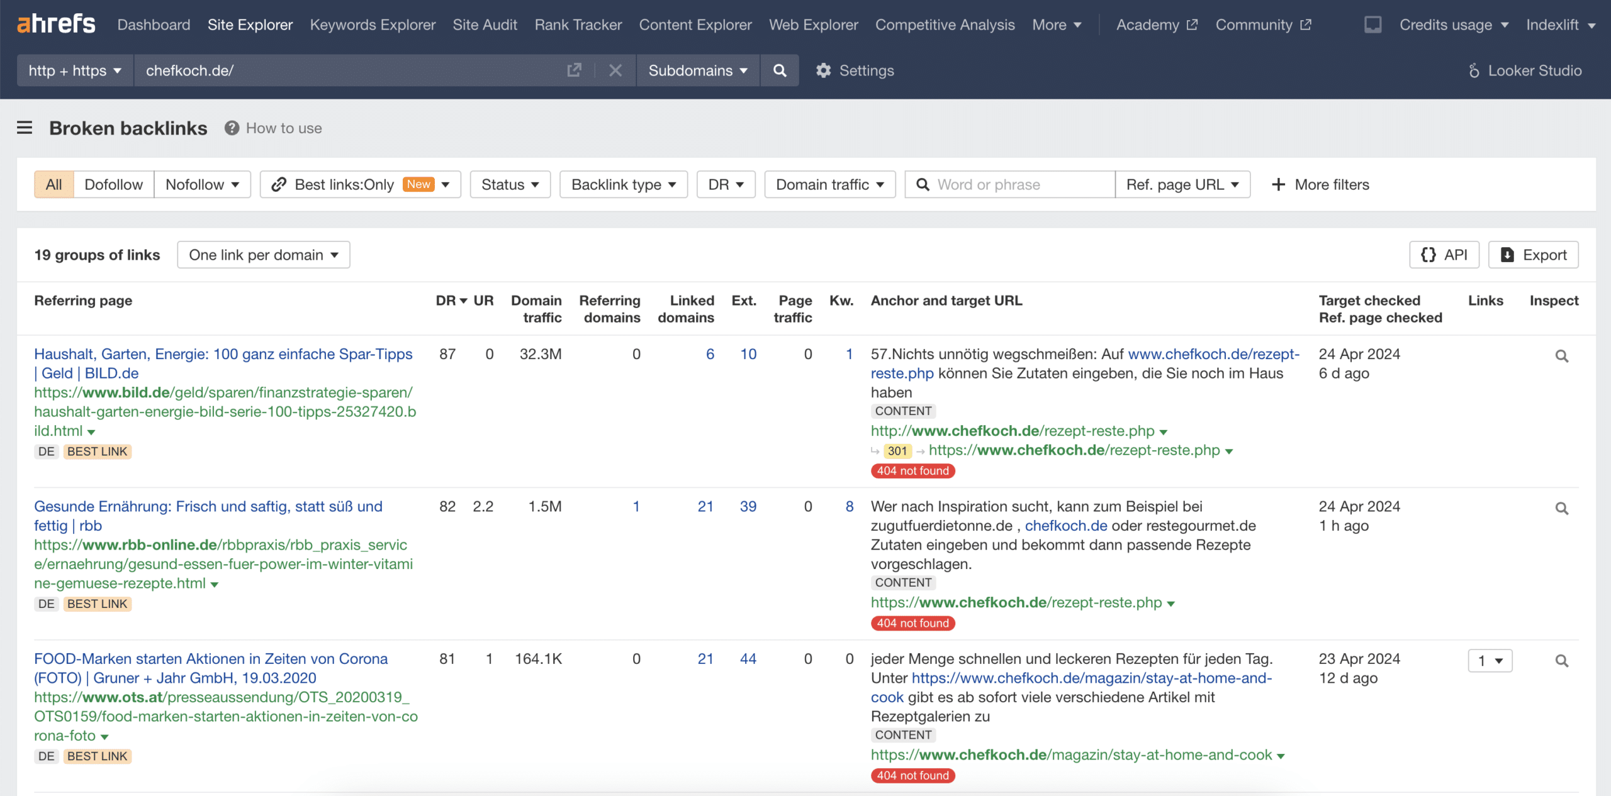
Task: Open Subdomains mode dropdown
Action: tap(698, 70)
